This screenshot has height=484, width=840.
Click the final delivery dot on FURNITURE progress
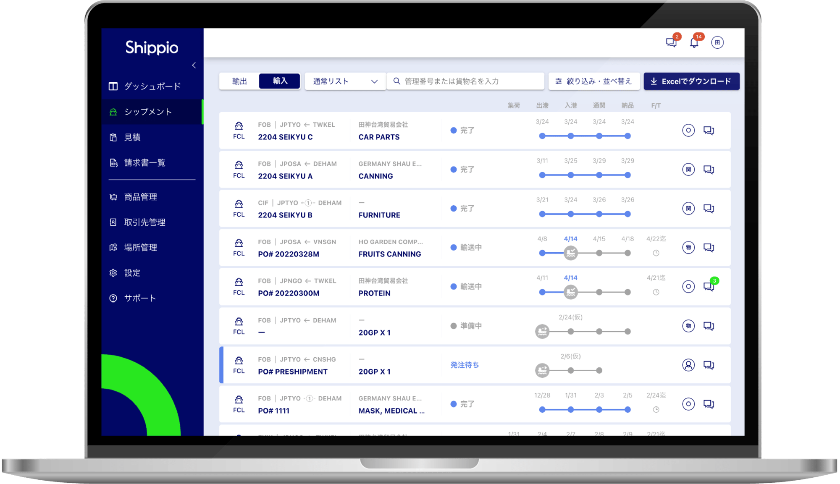point(627,214)
